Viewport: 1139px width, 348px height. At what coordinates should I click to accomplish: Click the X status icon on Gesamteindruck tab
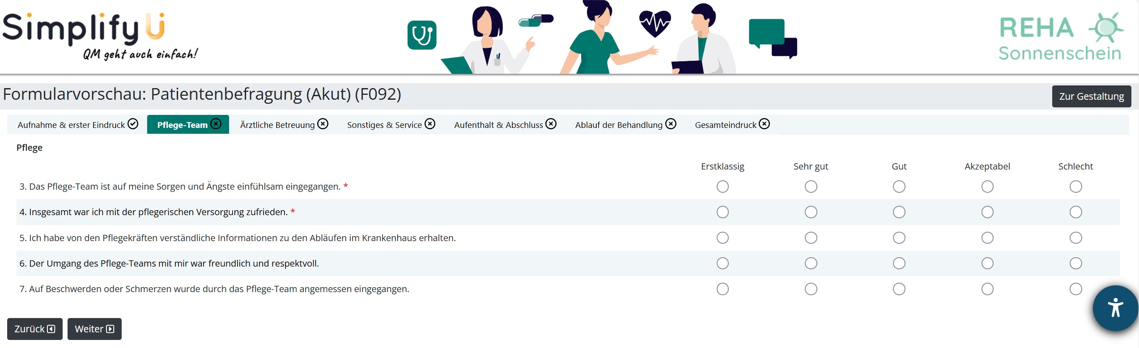[x=765, y=124]
